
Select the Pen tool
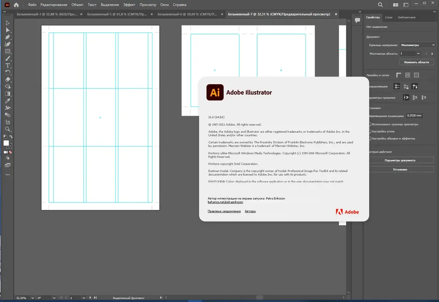pyautogui.click(x=7, y=37)
